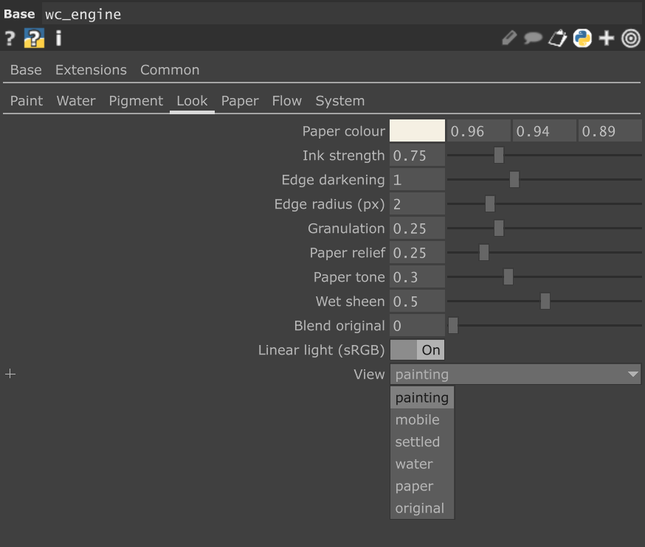Toggle Linear light (sRGB) On switch
Screen dimensions: 645x547
(417, 350)
